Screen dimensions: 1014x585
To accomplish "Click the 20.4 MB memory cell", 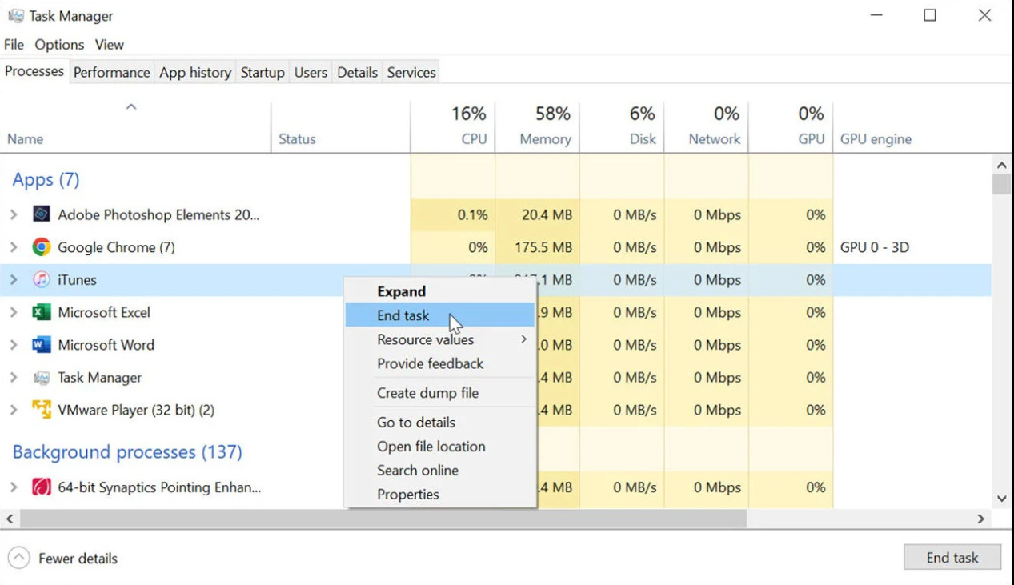I will pos(537,214).
